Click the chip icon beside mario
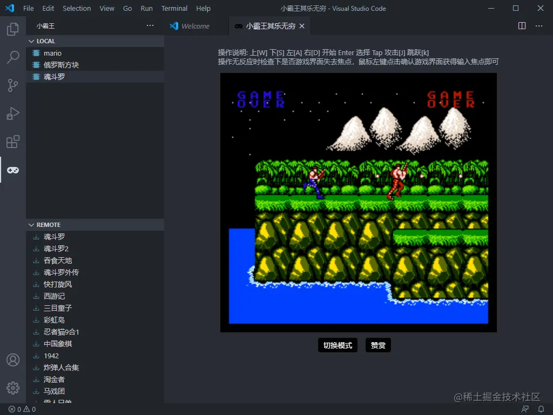The height and width of the screenshot is (415, 553). [x=36, y=53]
